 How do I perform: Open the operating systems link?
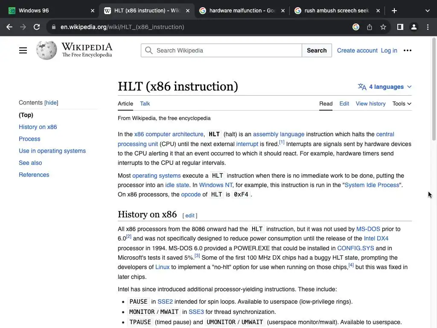[x=156, y=176]
